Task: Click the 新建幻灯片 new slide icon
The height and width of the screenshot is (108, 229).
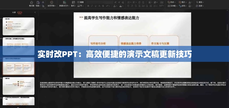Action: pyautogui.click(x=64, y=3)
